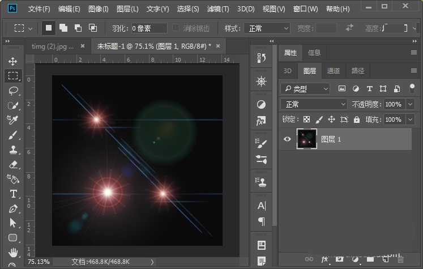Select the Horizontal Type tool
The height and width of the screenshot is (269, 423).
point(12,194)
